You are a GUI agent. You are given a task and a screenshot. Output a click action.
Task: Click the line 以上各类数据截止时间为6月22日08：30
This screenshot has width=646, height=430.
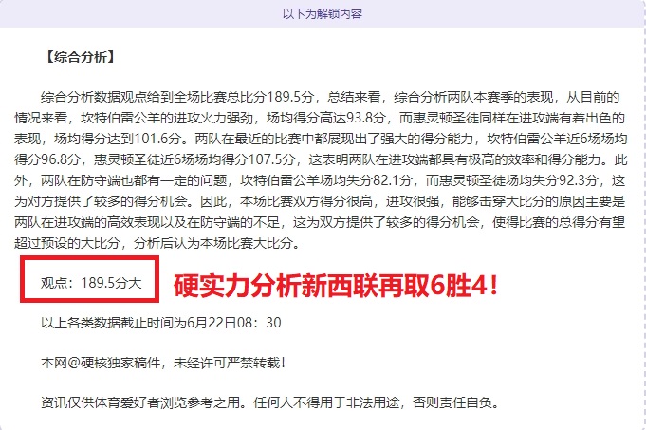point(160,323)
